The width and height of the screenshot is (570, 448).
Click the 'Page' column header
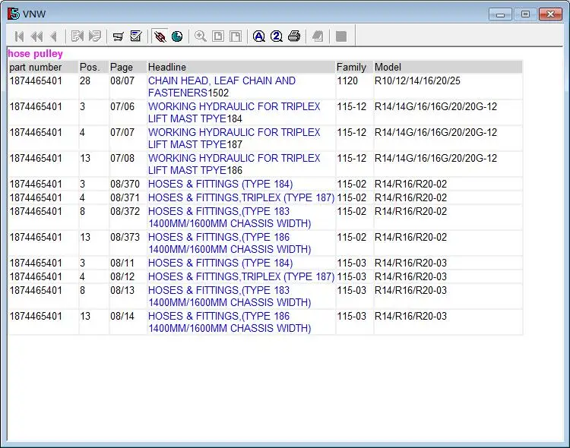click(x=128, y=68)
